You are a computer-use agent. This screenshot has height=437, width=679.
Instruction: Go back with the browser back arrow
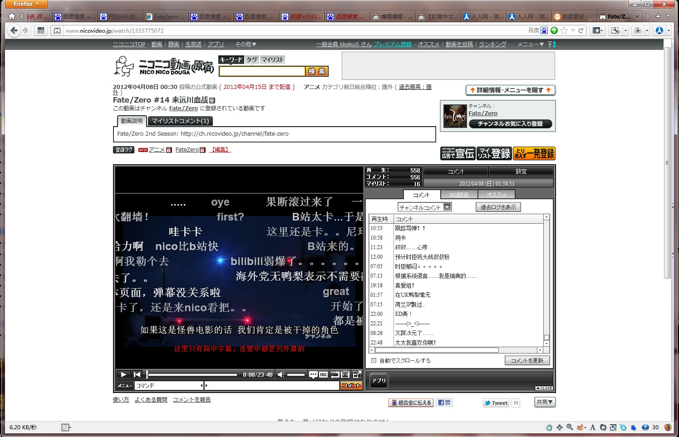click(14, 30)
